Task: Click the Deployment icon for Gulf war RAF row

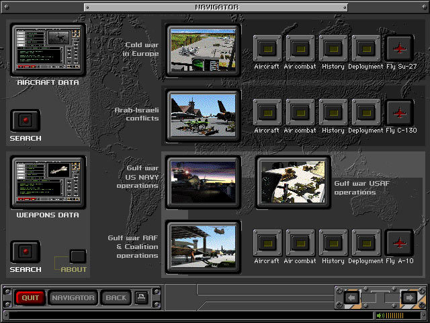Action: click(366, 243)
